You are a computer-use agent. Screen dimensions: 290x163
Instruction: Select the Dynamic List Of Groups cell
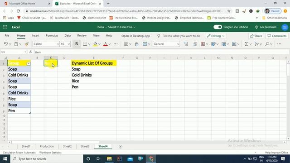tap(94, 63)
